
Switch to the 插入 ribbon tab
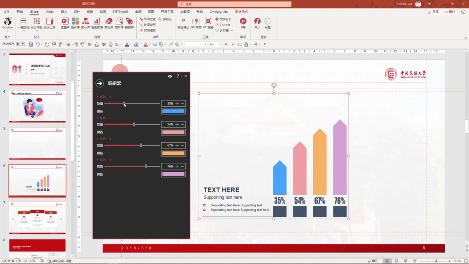[x=64, y=12]
